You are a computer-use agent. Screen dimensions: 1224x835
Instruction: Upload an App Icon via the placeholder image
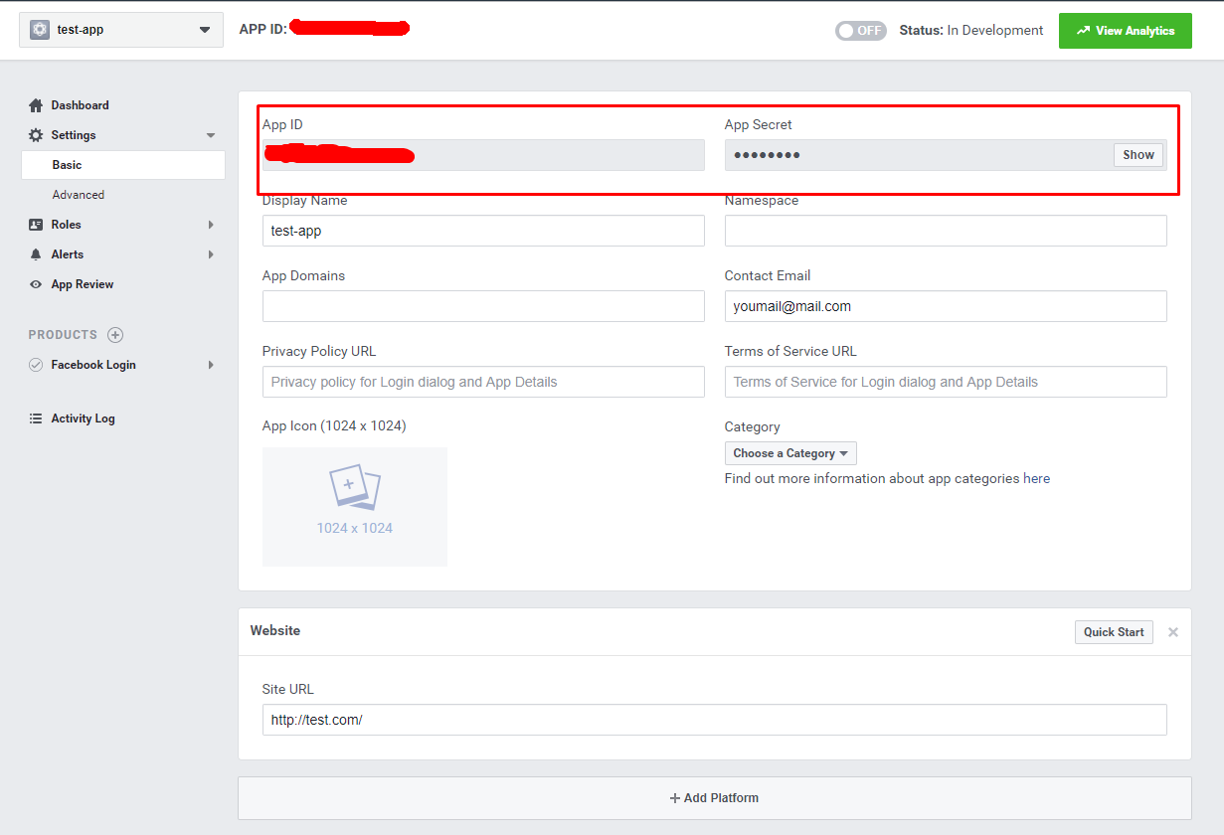tap(355, 507)
